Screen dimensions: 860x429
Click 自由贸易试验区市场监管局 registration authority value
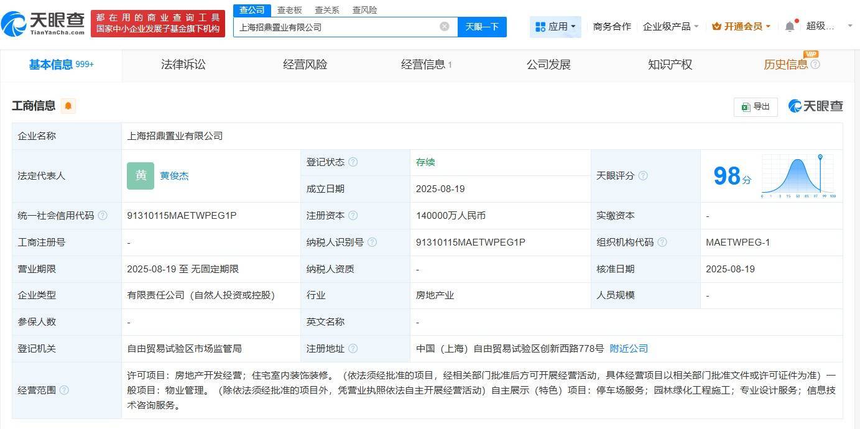pos(184,349)
